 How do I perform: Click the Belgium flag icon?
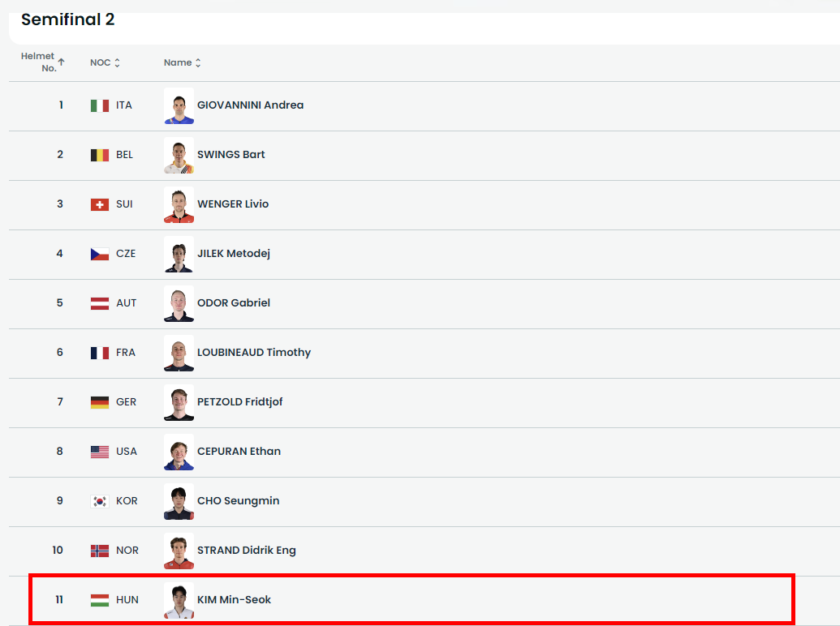[99, 155]
